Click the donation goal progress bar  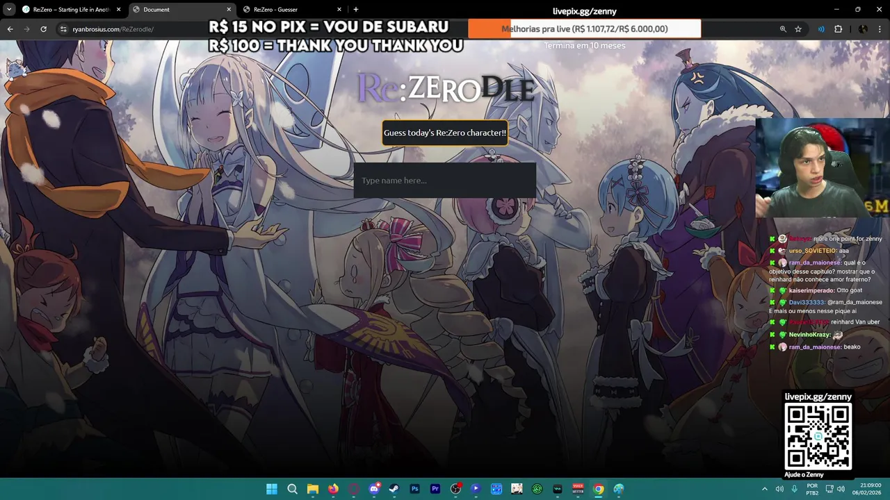(584, 29)
